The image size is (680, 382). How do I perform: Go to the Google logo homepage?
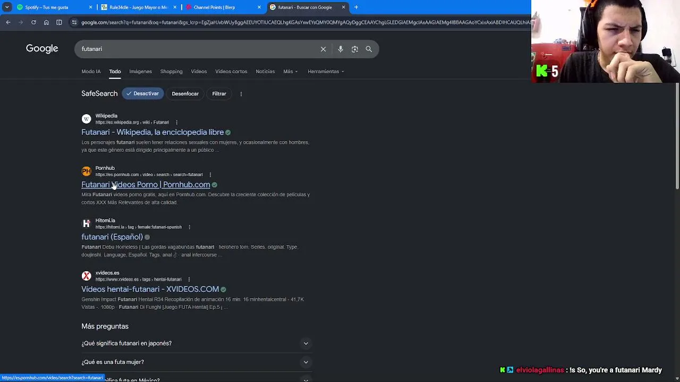pyautogui.click(x=42, y=49)
